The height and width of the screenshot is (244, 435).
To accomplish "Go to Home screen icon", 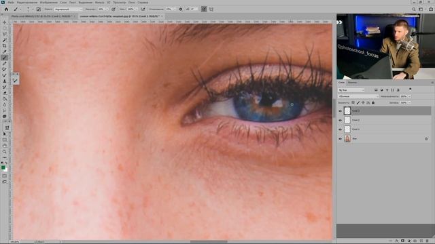I will (x=6, y=9).
